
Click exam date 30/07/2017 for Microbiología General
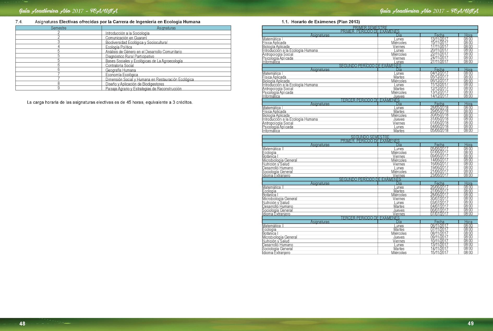[x=439, y=198]
